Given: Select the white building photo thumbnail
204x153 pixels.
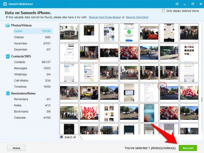Looking at the screenshot, I should click(x=69, y=33).
